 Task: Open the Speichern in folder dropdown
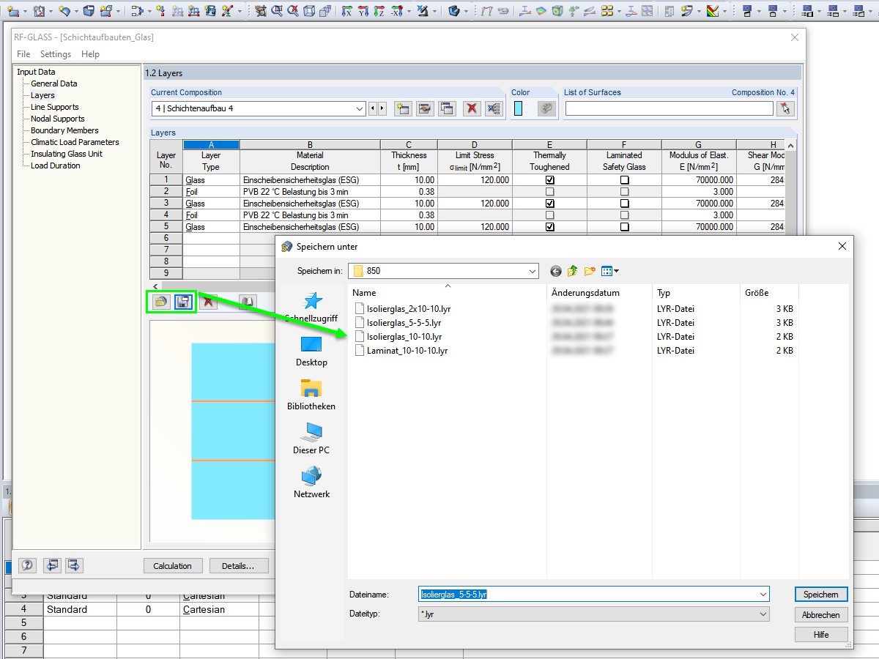pos(533,271)
